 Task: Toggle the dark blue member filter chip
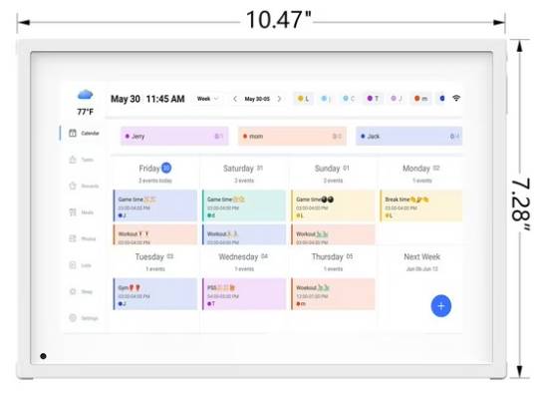point(442,99)
